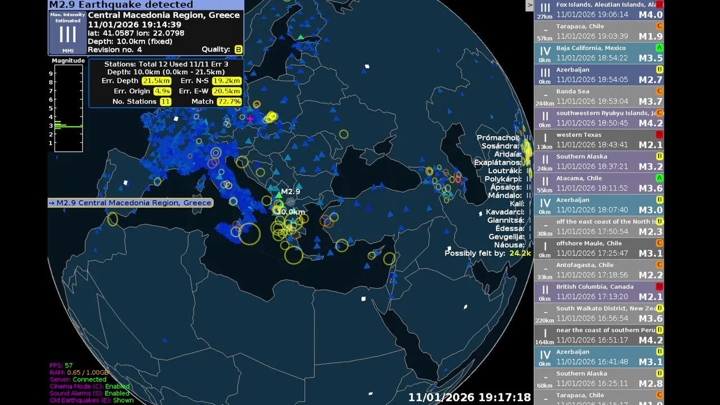Click near coast of southern Peru M4.2
The width and height of the screenshot is (720, 405).
(599, 336)
